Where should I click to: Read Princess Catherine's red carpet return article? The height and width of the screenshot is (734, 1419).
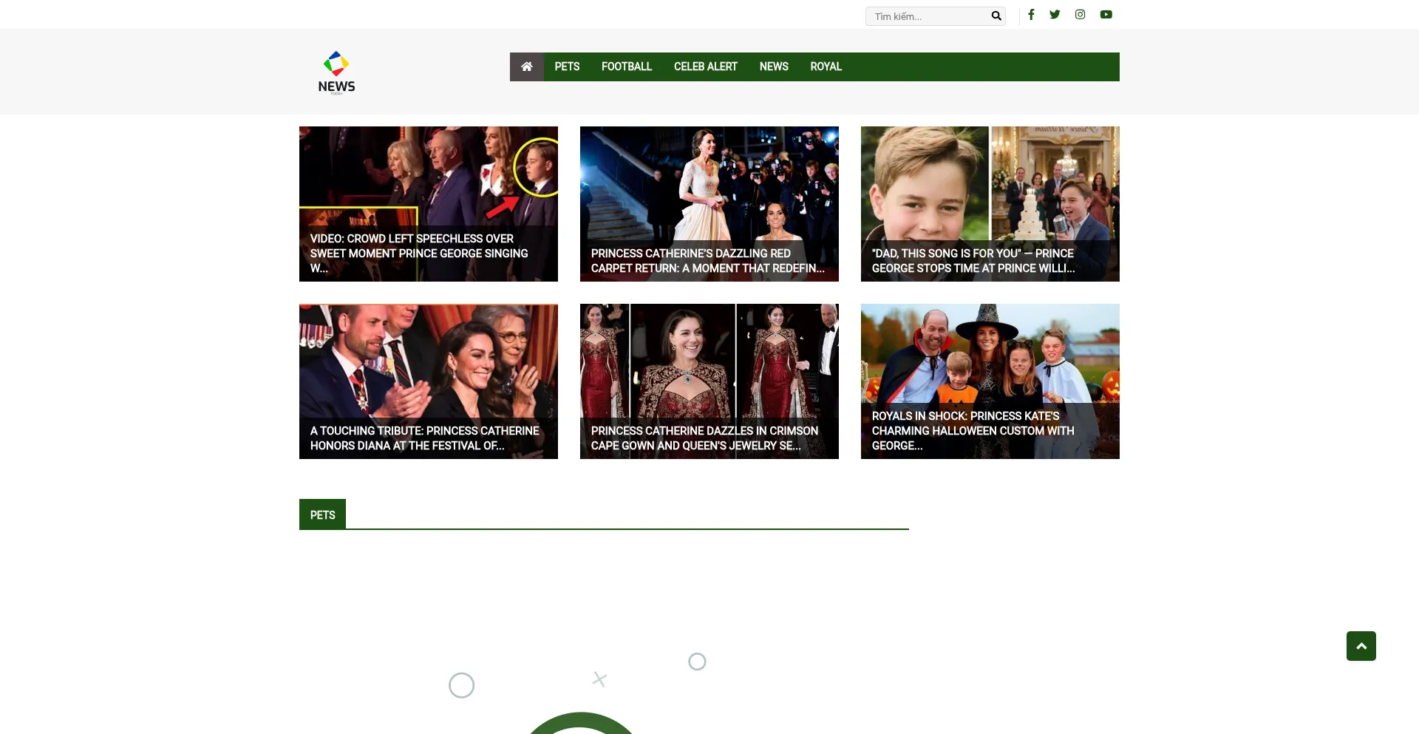(709, 204)
